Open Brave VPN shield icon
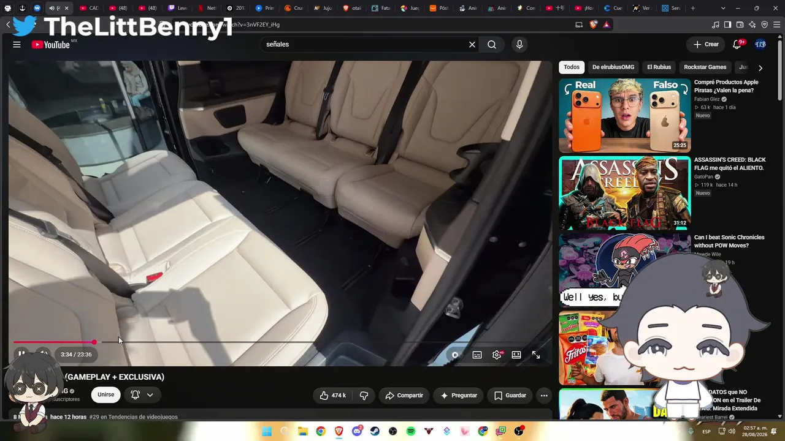This screenshot has height=441, width=785. pyautogui.click(x=765, y=24)
